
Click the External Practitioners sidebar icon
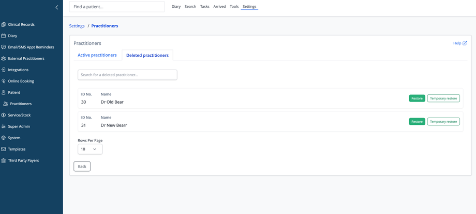click(4, 58)
